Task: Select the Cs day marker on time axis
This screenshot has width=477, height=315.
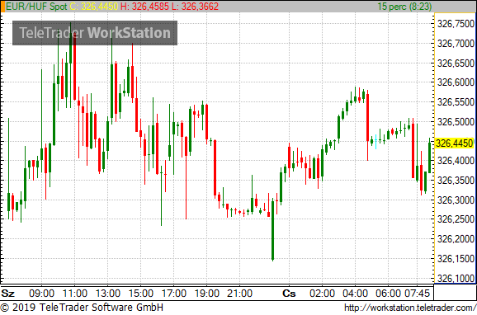Action: pyautogui.click(x=289, y=294)
